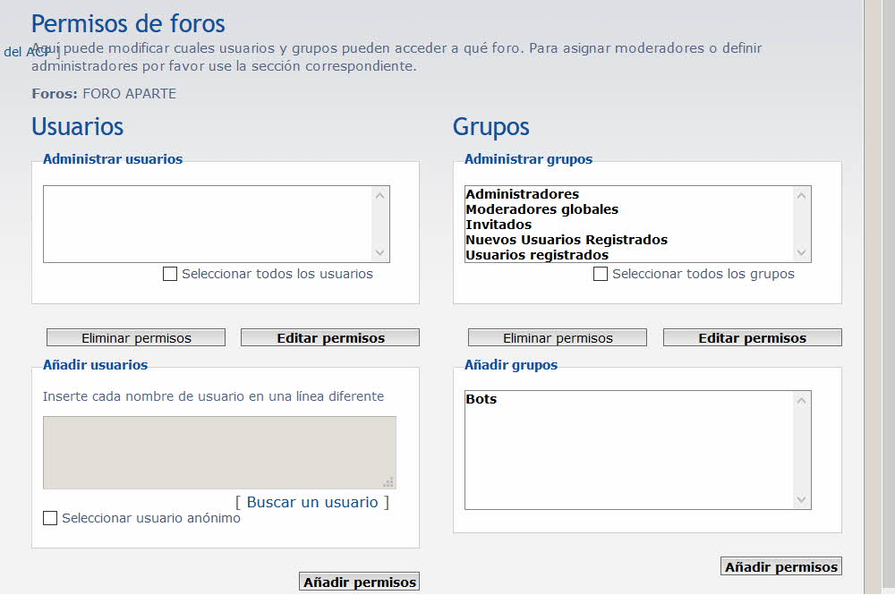Click down arrow of Añadir grupos list
895x595 pixels.
pyautogui.click(x=801, y=500)
